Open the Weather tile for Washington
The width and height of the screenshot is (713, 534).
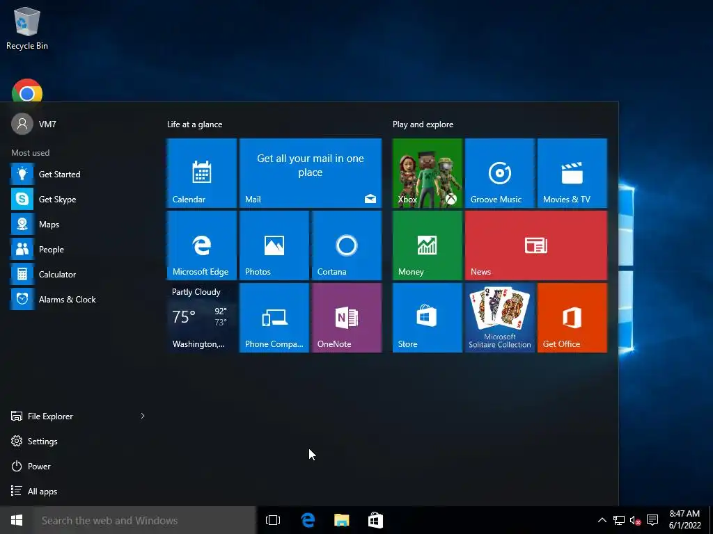[201, 318]
